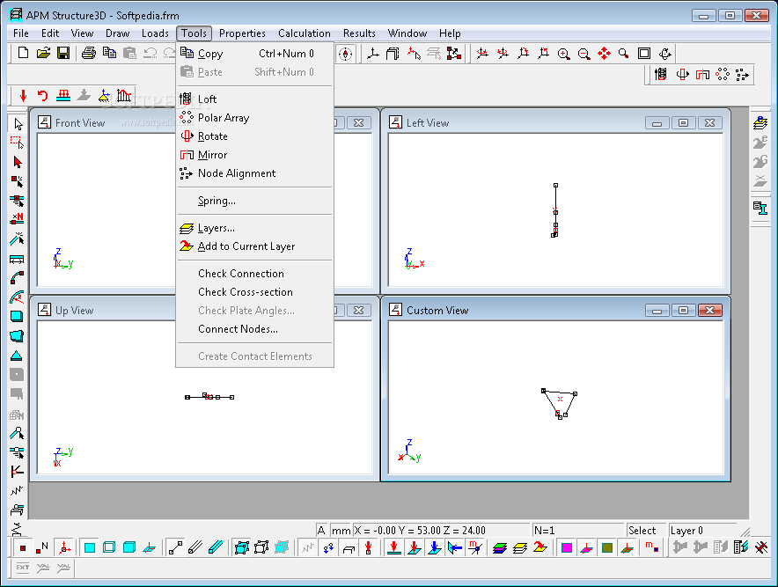The height and width of the screenshot is (587, 778).
Task: Choose Connect Nodes... menu entry
Action: click(x=254, y=329)
